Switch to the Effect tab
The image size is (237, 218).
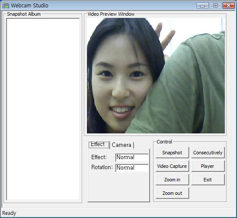tap(99, 145)
